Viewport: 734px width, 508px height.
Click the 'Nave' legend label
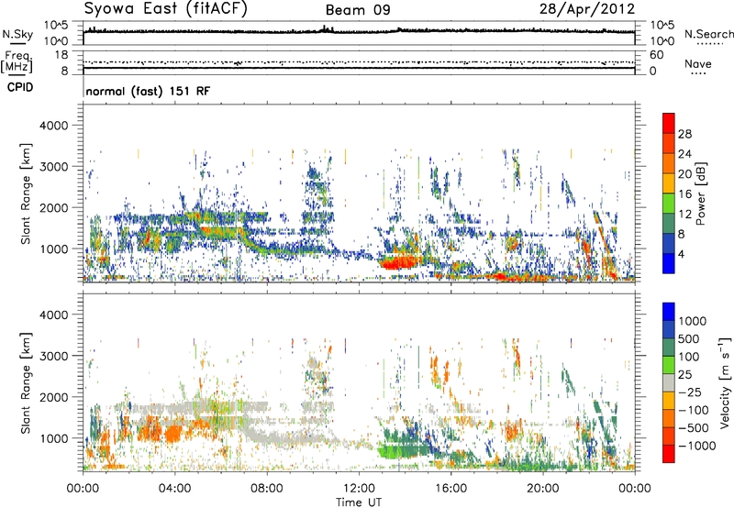pyautogui.click(x=698, y=64)
